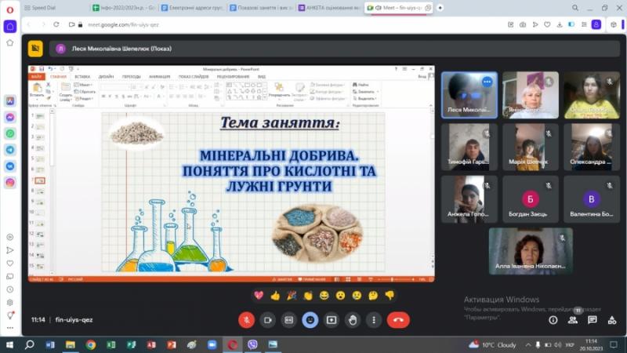Image resolution: width=627 pixels, height=353 pixels.
Task: Open Opera sidebar settings gear
Action: tap(10, 303)
